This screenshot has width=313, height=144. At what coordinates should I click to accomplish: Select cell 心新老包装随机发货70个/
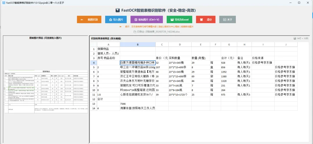(138, 95)
